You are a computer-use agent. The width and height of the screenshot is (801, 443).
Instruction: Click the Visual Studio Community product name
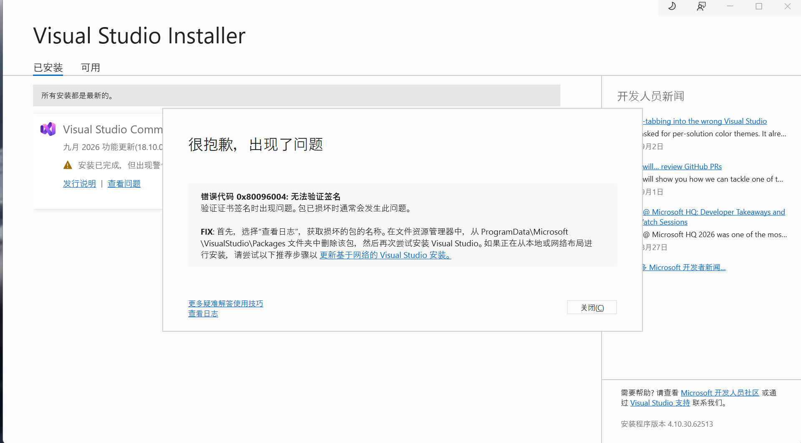[x=113, y=130]
